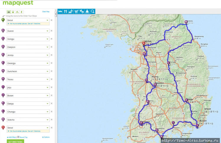Screen dimensions: 221x143
Task: Select driving travel mode car icon
Action: tap(9, 12)
